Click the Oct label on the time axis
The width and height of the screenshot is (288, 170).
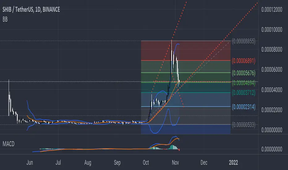click(x=146, y=163)
